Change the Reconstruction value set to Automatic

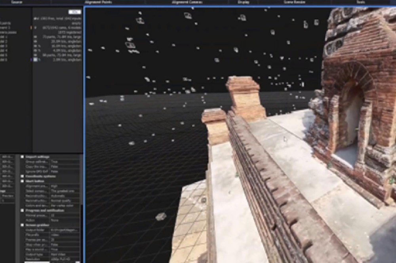(x=65, y=196)
